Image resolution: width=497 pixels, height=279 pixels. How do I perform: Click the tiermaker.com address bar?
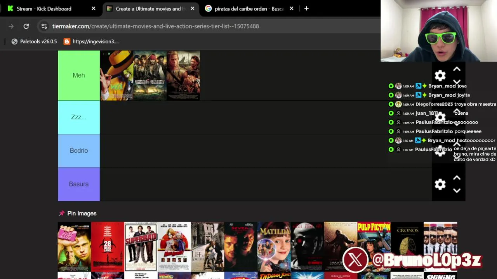[x=210, y=26]
